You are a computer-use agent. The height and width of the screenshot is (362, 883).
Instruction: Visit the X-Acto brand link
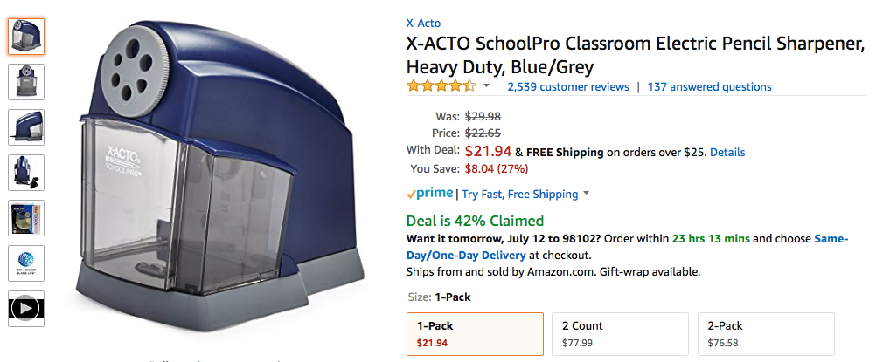423,23
